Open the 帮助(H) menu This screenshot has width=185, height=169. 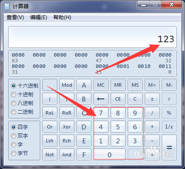point(62,17)
